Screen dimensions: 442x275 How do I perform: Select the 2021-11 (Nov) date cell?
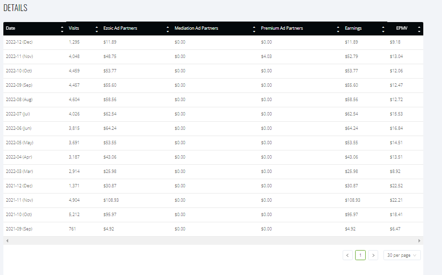[20, 200]
